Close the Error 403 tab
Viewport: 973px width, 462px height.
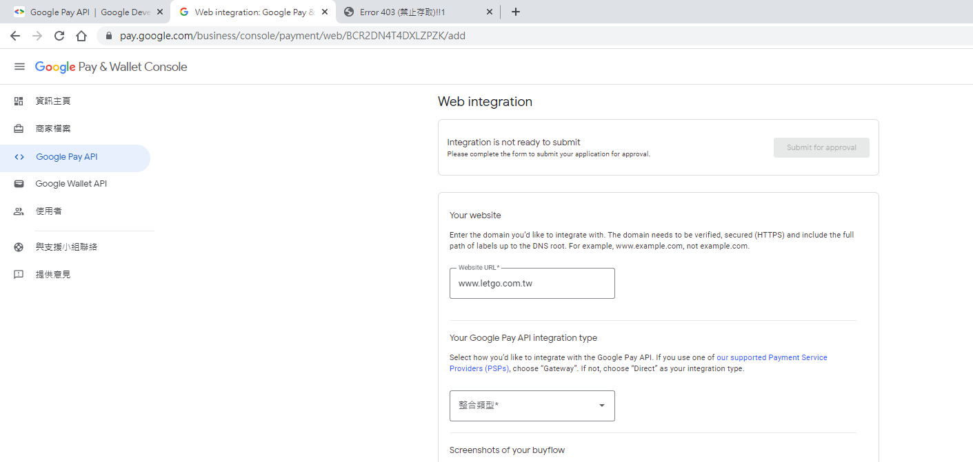click(x=490, y=12)
